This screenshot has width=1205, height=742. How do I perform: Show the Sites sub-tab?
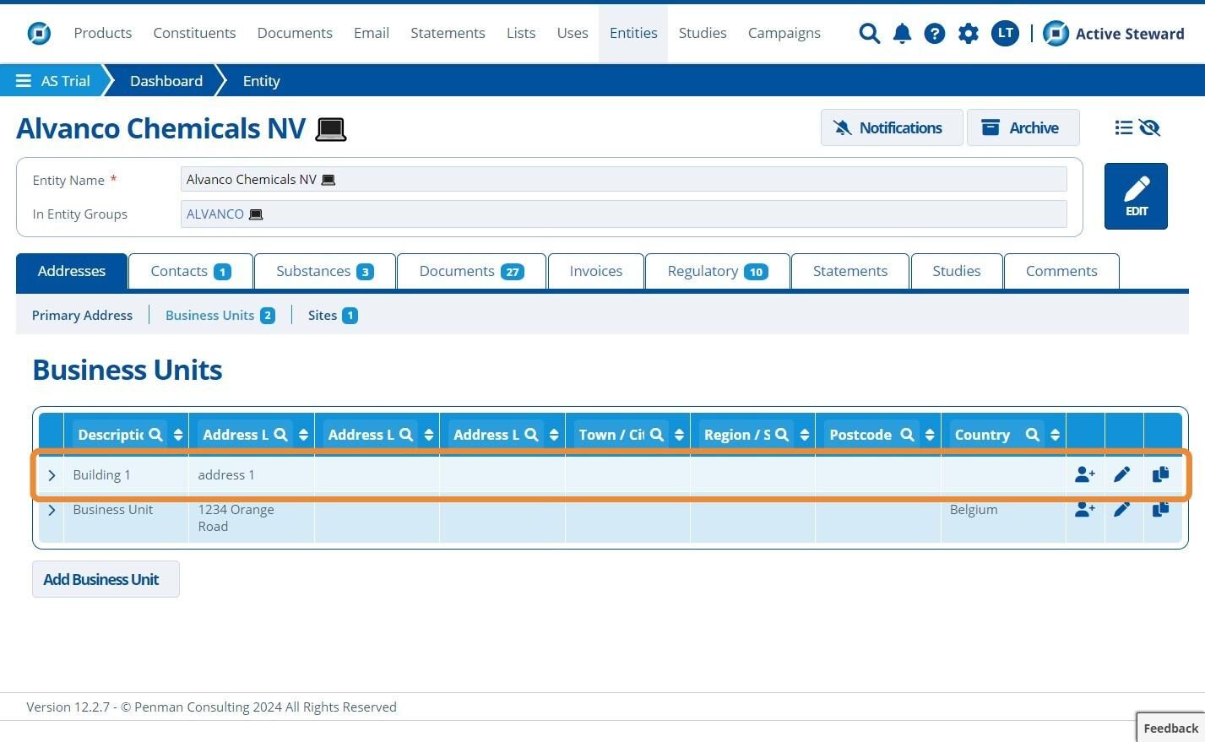click(x=333, y=315)
